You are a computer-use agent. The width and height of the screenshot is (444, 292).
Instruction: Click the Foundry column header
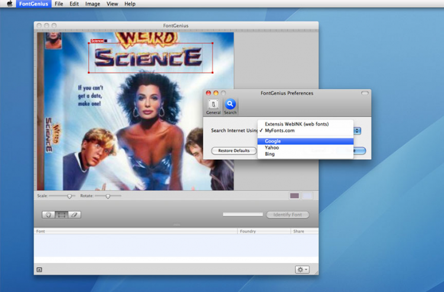point(264,231)
